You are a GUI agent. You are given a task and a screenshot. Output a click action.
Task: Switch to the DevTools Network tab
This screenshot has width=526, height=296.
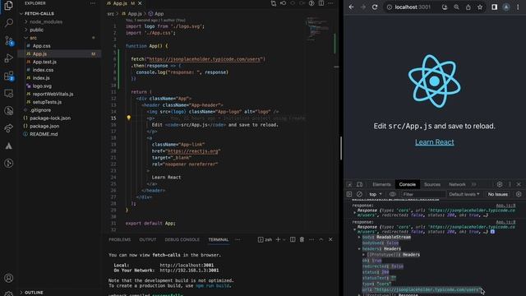(x=457, y=184)
